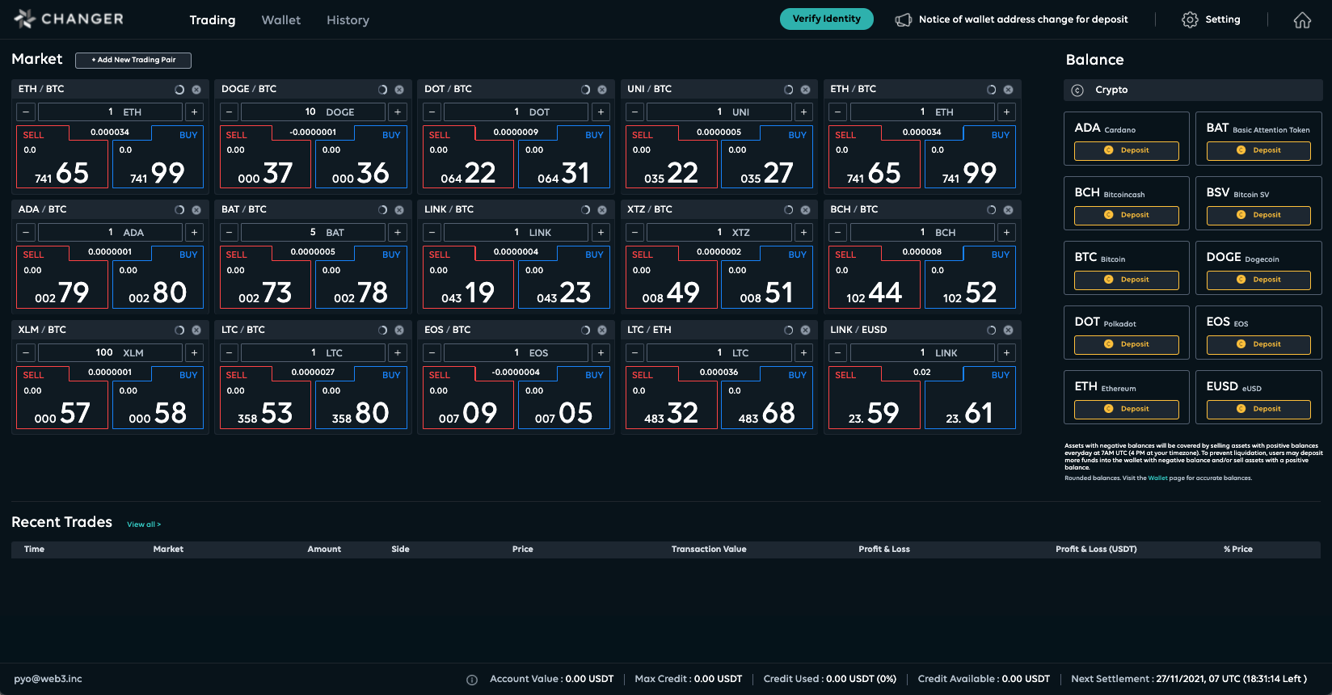Click the BUY price box on DOT / BTC
The height and width of the screenshot is (695, 1332).
(x=563, y=158)
